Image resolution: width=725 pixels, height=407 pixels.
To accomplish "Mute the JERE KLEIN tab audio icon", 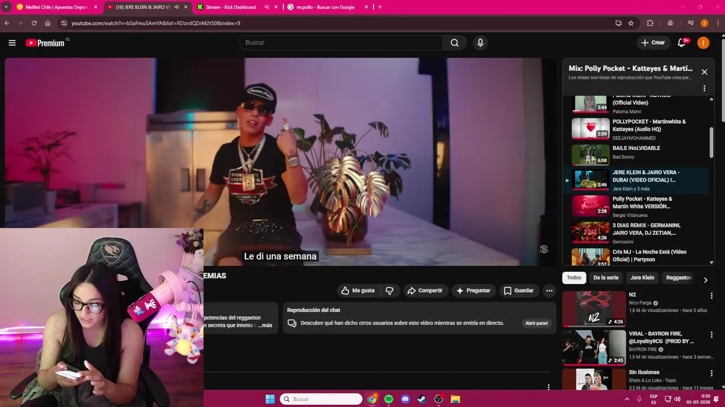I will [176, 7].
